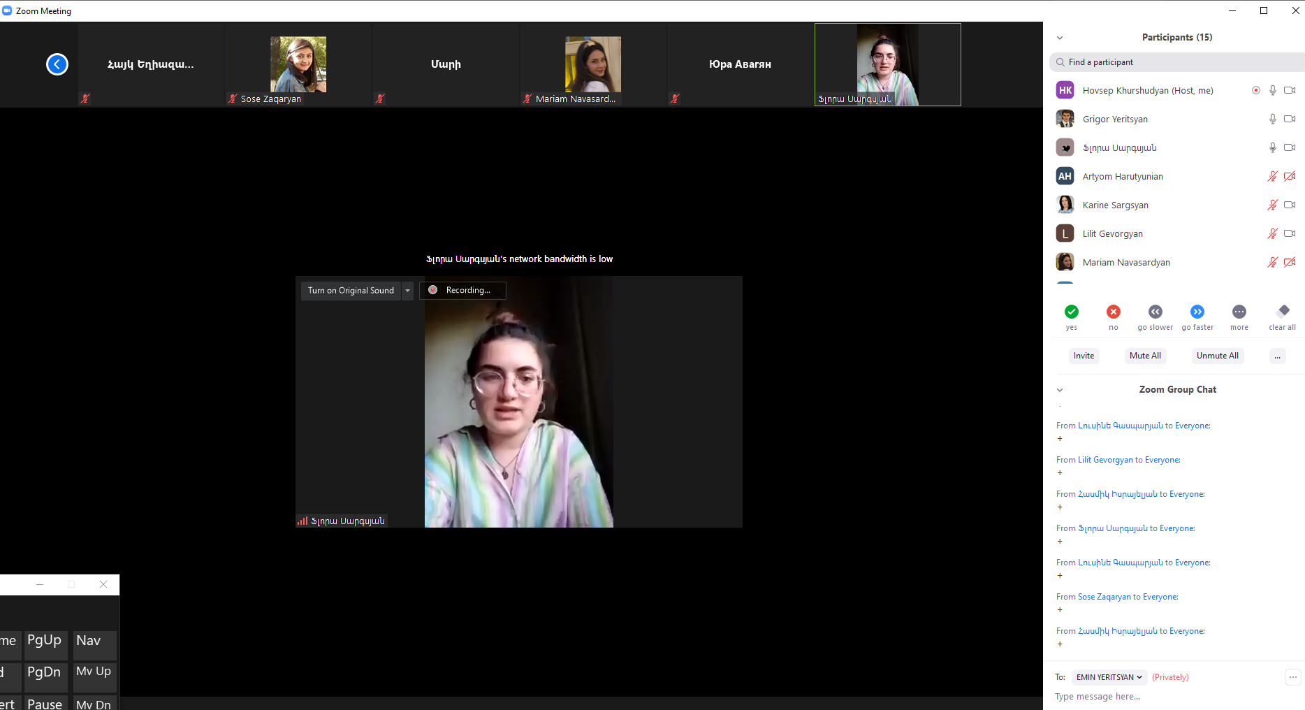Screen dimensions: 1305x710
Task: Click Mariam Navasardyan's disabled camera icon
Action: [x=1290, y=262]
